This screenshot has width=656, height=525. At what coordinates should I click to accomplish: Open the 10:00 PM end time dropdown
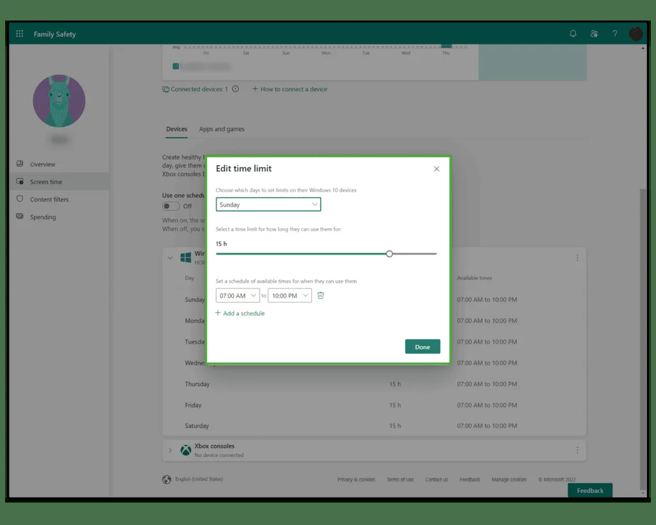[290, 295]
